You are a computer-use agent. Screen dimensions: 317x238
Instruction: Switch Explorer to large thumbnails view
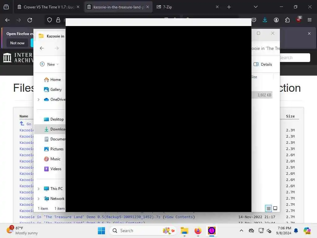click(x=275, y=208)
